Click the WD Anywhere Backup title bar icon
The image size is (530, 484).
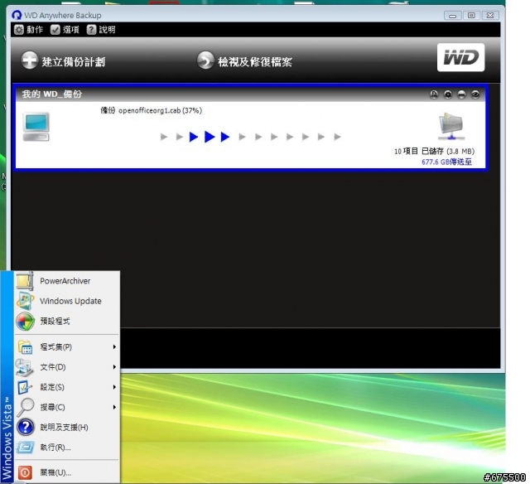[17, 15]
